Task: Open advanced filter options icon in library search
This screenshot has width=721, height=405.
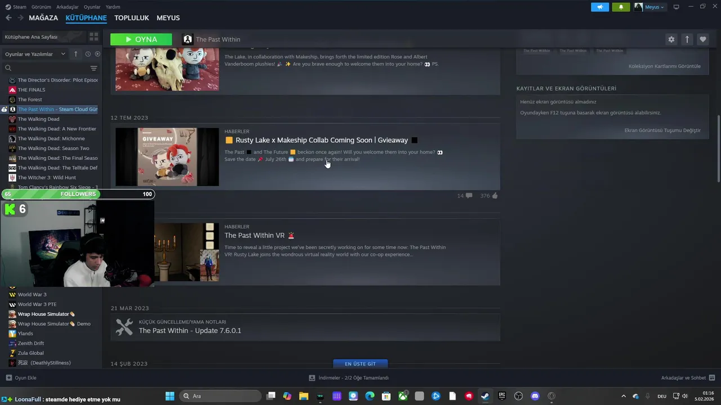Action: pyautogui.click(x=94, y=68)
